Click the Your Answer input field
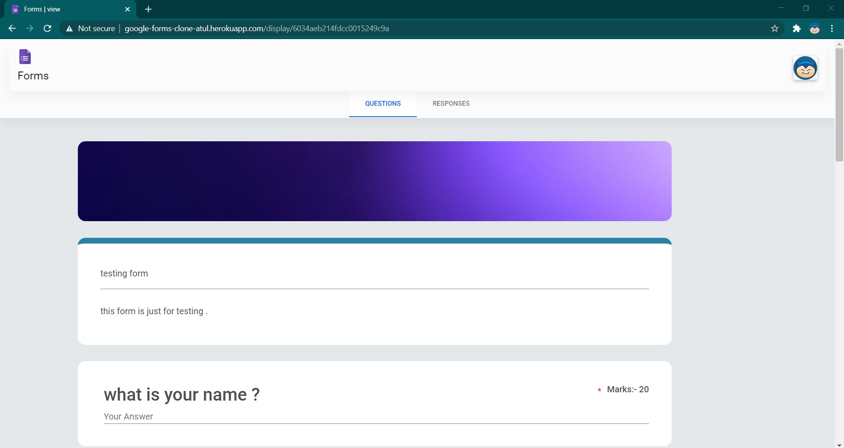The width and height of the screenshot is (844, 448). click(376, 416)
